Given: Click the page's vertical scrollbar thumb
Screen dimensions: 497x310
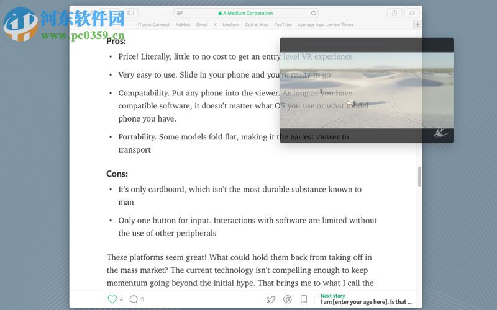Looking at the screenshot, I should [x=419, y=177].
